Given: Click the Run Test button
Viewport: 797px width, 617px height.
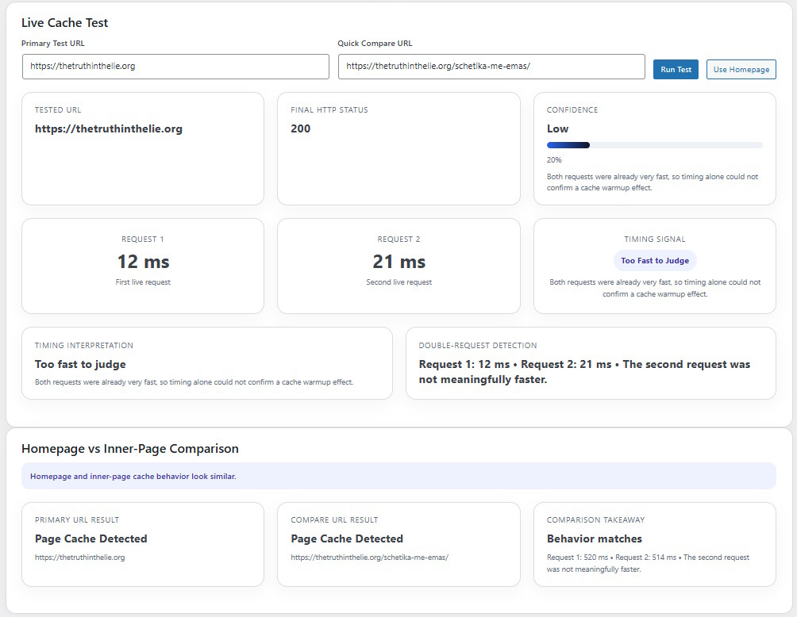Looking at the screenshot, I should point(676,70).
